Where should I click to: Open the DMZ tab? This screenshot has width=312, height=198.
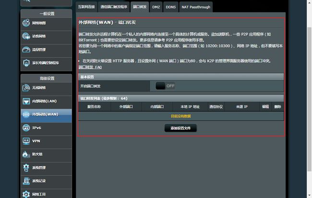[156, 7]
